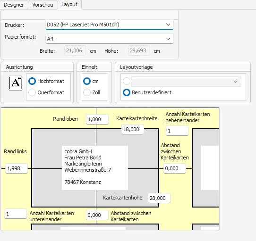This screenshot has width=256, height=241.
Task: Click the sample address card preview
Action: pyautogui.click(x=95, y=168)
